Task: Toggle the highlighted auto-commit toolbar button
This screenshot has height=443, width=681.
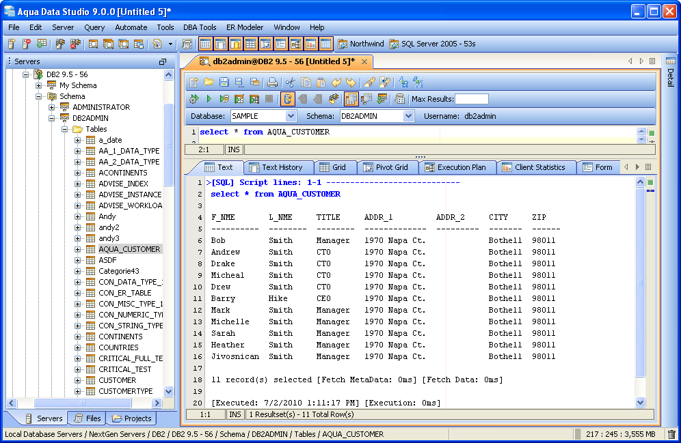Action: tap(287, 99)
